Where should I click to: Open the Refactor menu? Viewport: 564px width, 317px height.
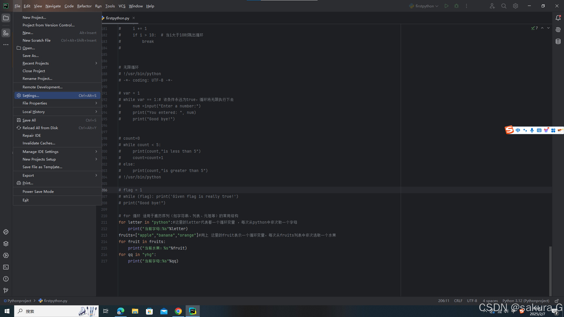click(x=84, y=6)
